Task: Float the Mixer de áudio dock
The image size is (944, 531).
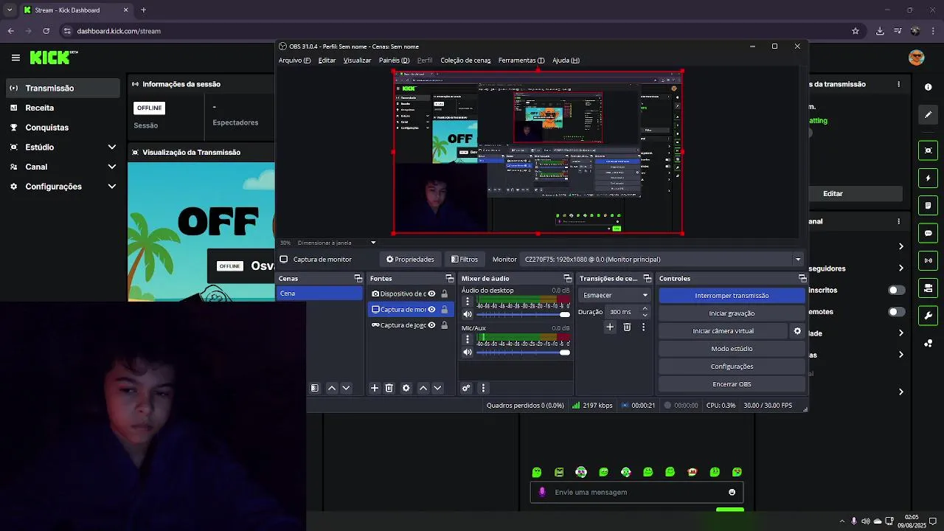Action: pos(568,279)
